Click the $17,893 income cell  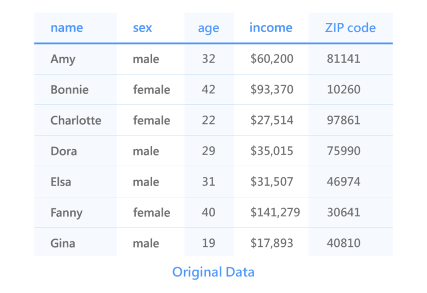(272, 243)
